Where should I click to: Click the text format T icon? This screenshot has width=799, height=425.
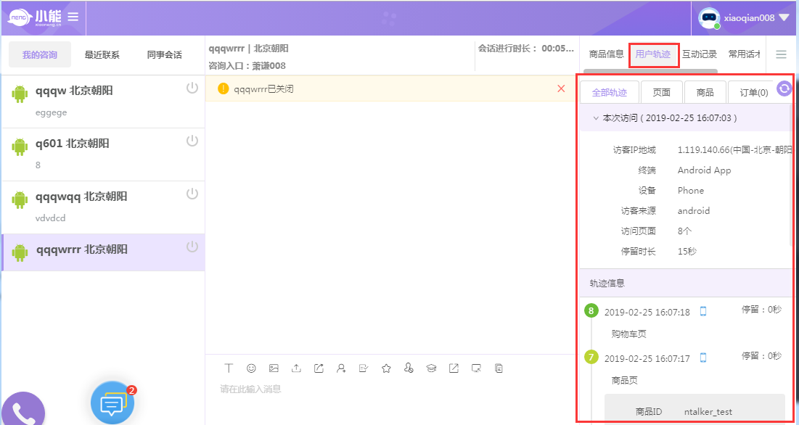click(229, 368)
